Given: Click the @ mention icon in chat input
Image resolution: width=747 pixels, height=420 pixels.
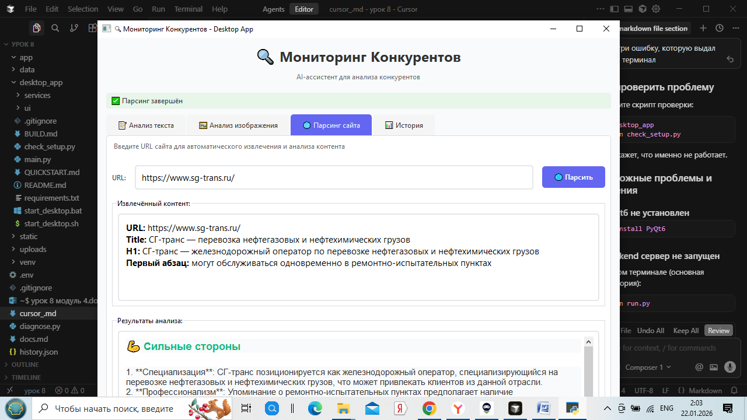Looking at the screenshot, I should (x=699, y=367).
